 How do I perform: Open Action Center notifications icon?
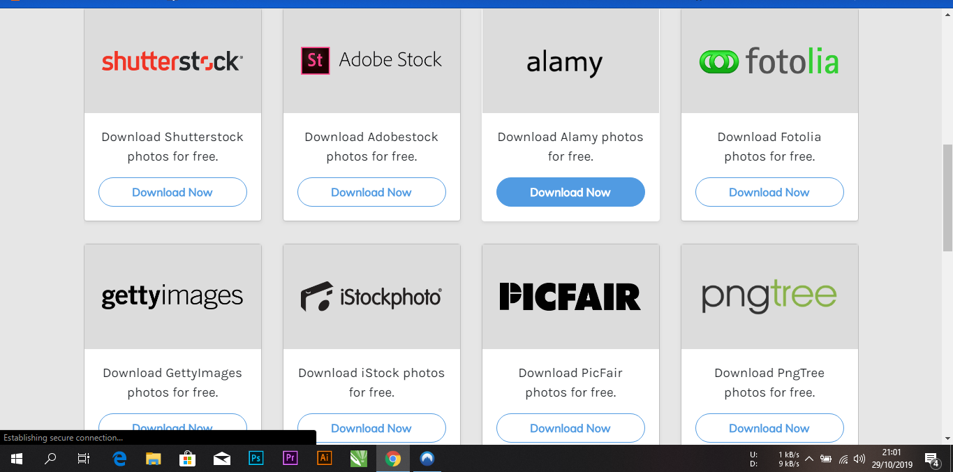931,459
